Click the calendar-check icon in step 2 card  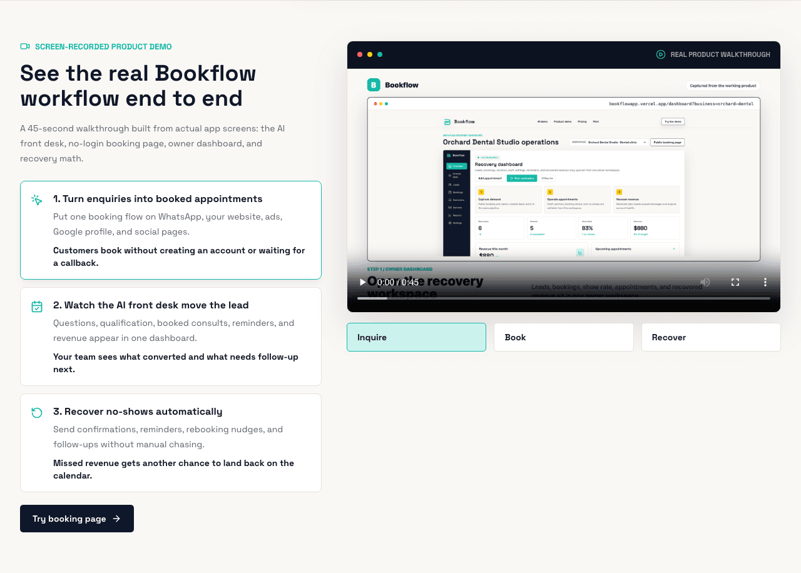[x=37, y=307]
